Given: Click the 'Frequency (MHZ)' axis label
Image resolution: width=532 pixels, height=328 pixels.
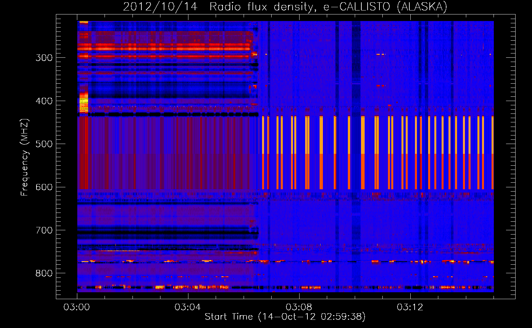Looking at the screenshot, I should tap(25, 157).
